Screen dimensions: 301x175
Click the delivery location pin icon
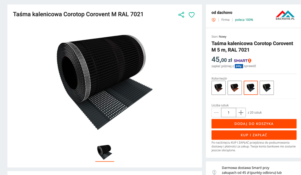tap(214, 172)
